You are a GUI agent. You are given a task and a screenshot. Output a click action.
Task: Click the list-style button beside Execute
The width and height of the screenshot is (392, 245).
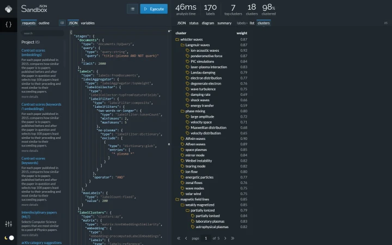(132, 9)
